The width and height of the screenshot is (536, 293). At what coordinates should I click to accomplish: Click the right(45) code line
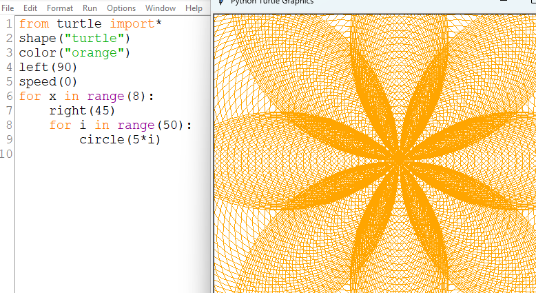click(83, 110)
